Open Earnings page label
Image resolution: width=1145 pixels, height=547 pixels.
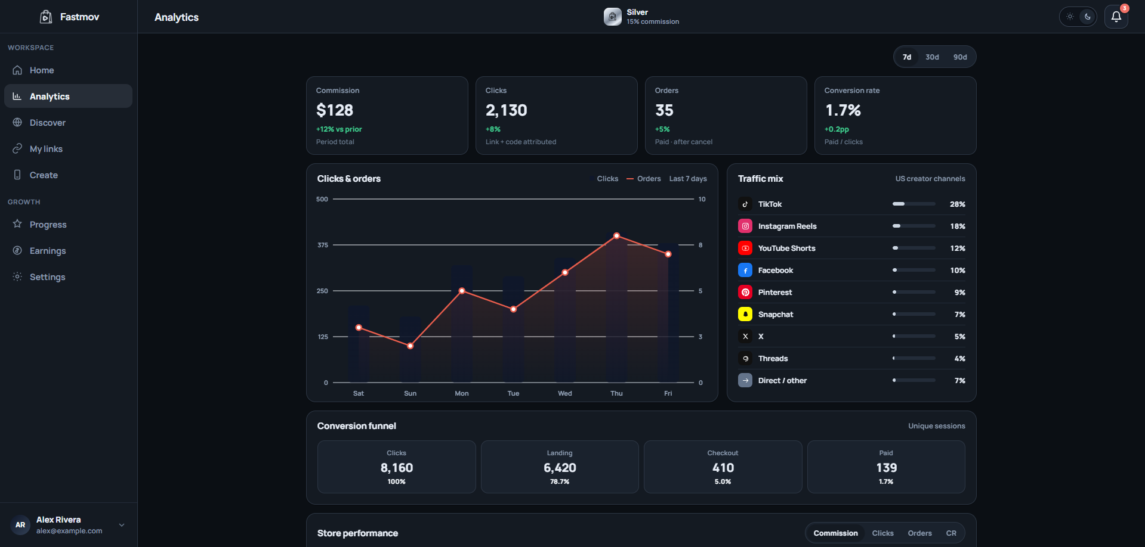pyautogui.click(x=48, y=251)
